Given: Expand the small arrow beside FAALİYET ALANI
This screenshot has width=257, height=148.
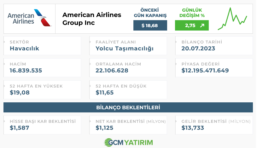Looking at the screenshot, I should pos(90,42).
